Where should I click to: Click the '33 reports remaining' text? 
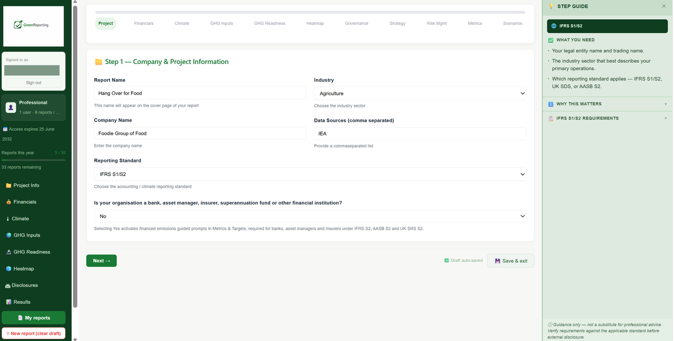click(x=21, y=168)
